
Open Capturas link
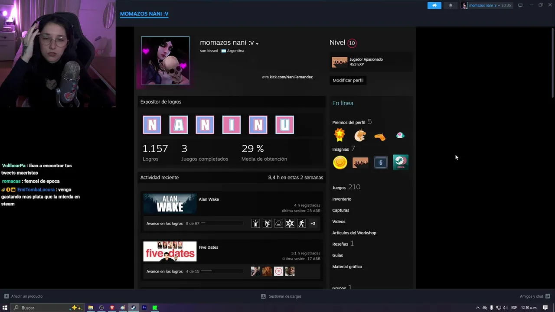(341, 210)
